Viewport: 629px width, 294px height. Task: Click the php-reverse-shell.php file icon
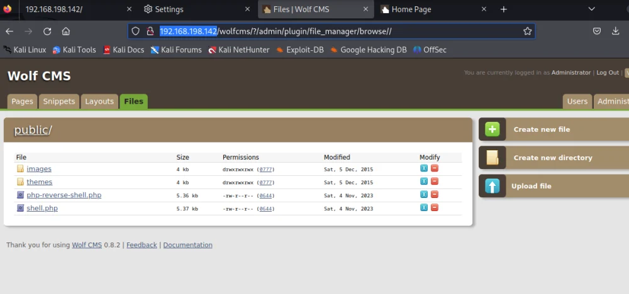pos(21,195)
